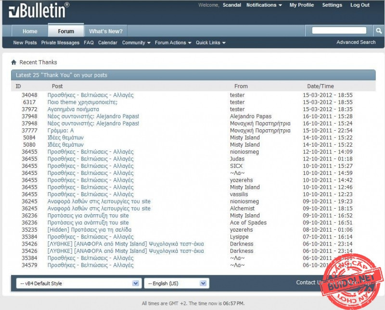Click the search magnifier icon
385x310 pixels.
pos(379,31)
